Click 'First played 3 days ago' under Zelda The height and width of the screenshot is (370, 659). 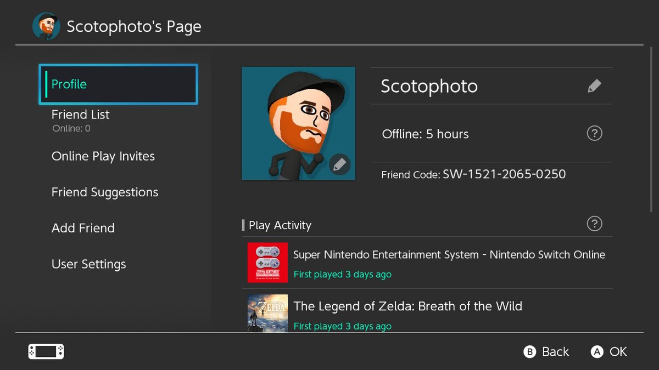point(343,326)
